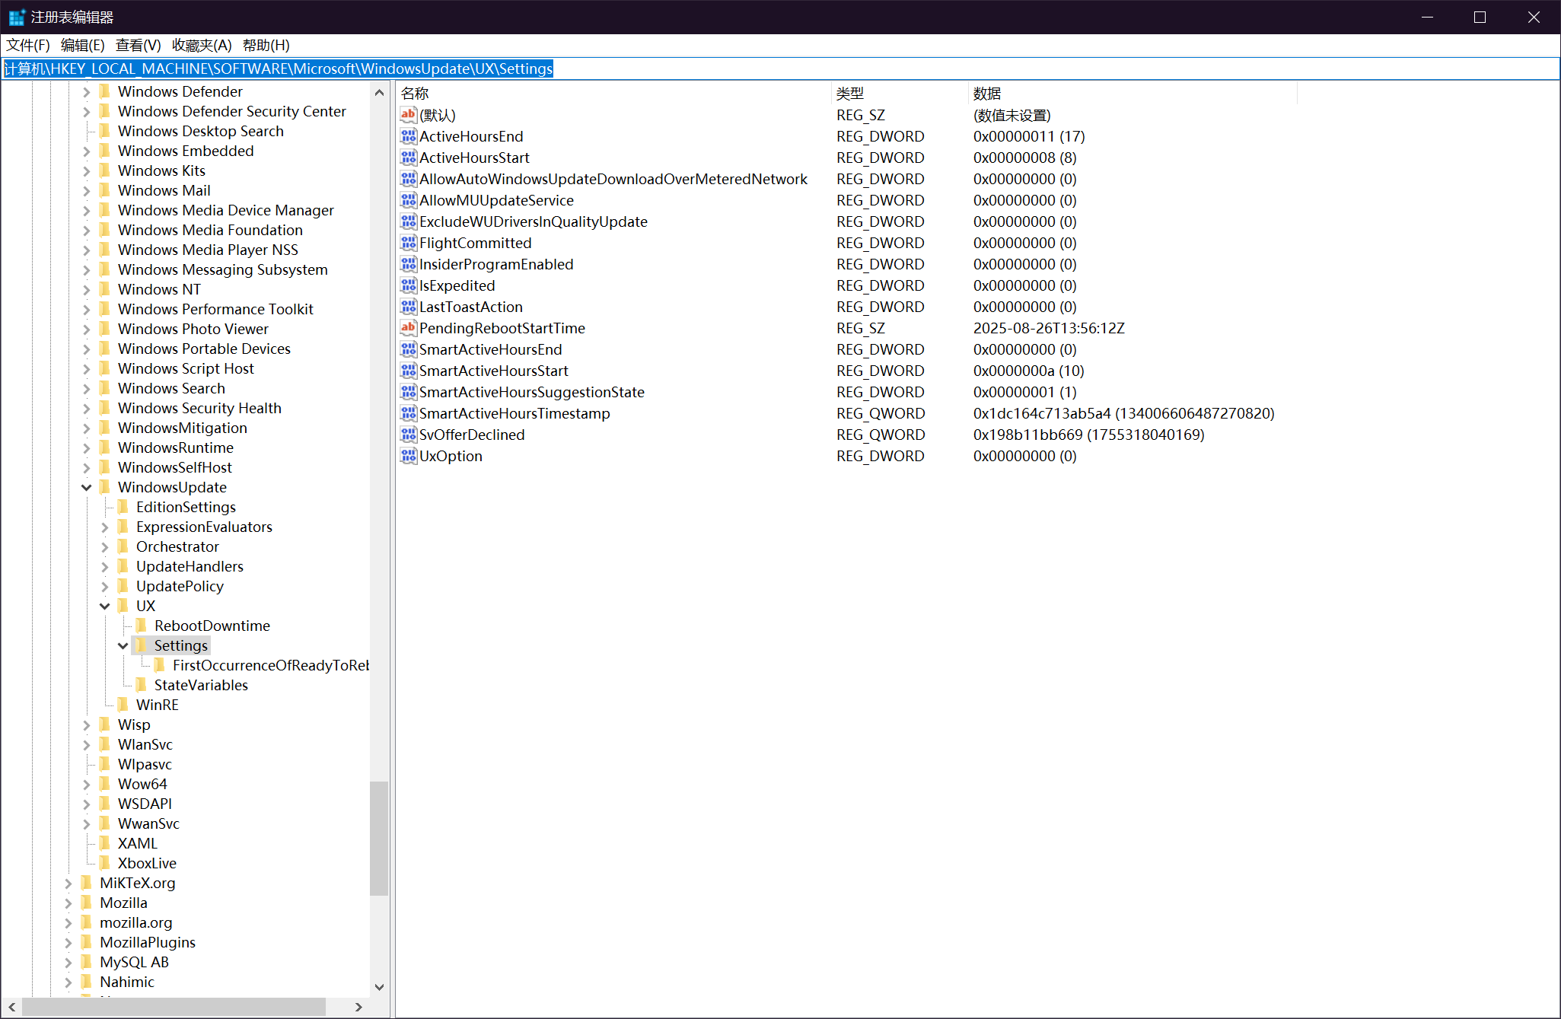Collapse the WindowsUpdate tree node
Viewport: 1561px width, 1019px height.
[86, 487]
